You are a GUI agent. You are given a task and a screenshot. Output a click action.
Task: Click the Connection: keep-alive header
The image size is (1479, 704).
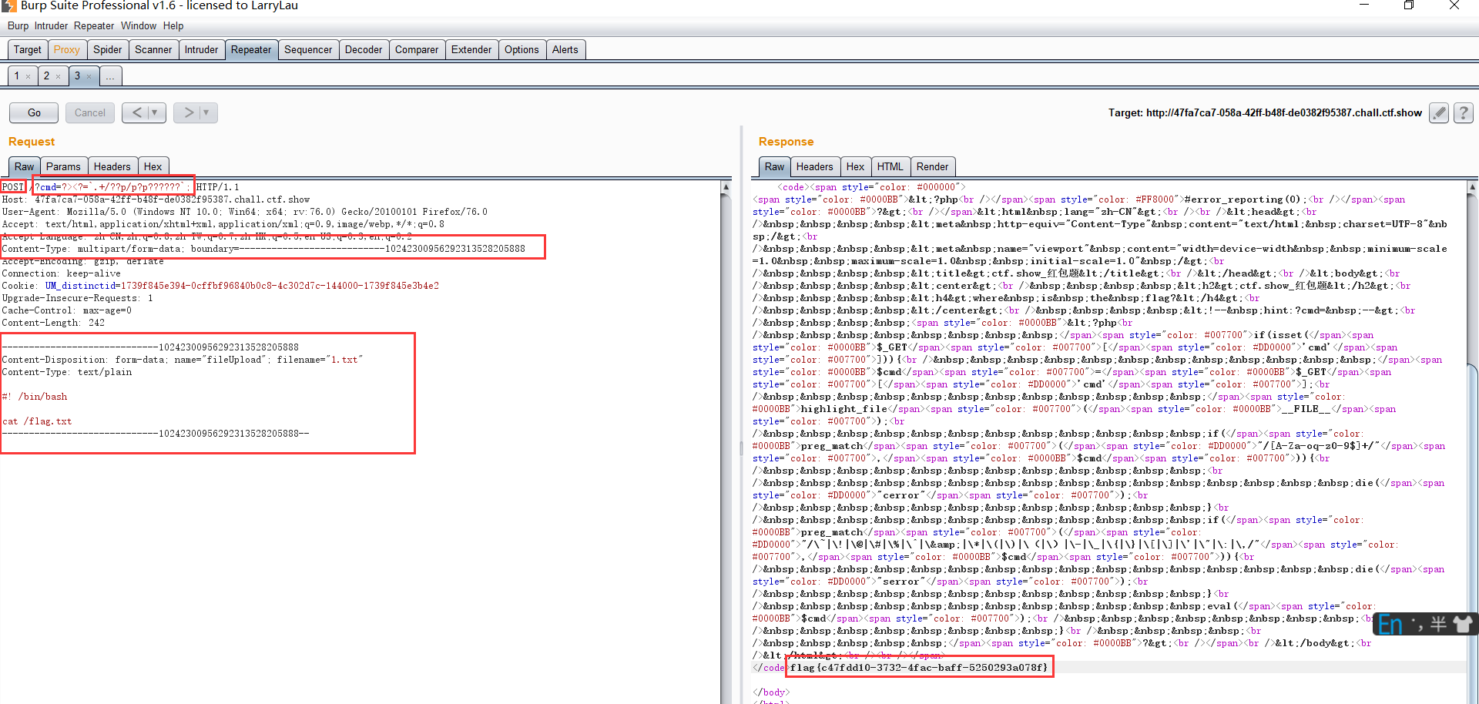62,273
